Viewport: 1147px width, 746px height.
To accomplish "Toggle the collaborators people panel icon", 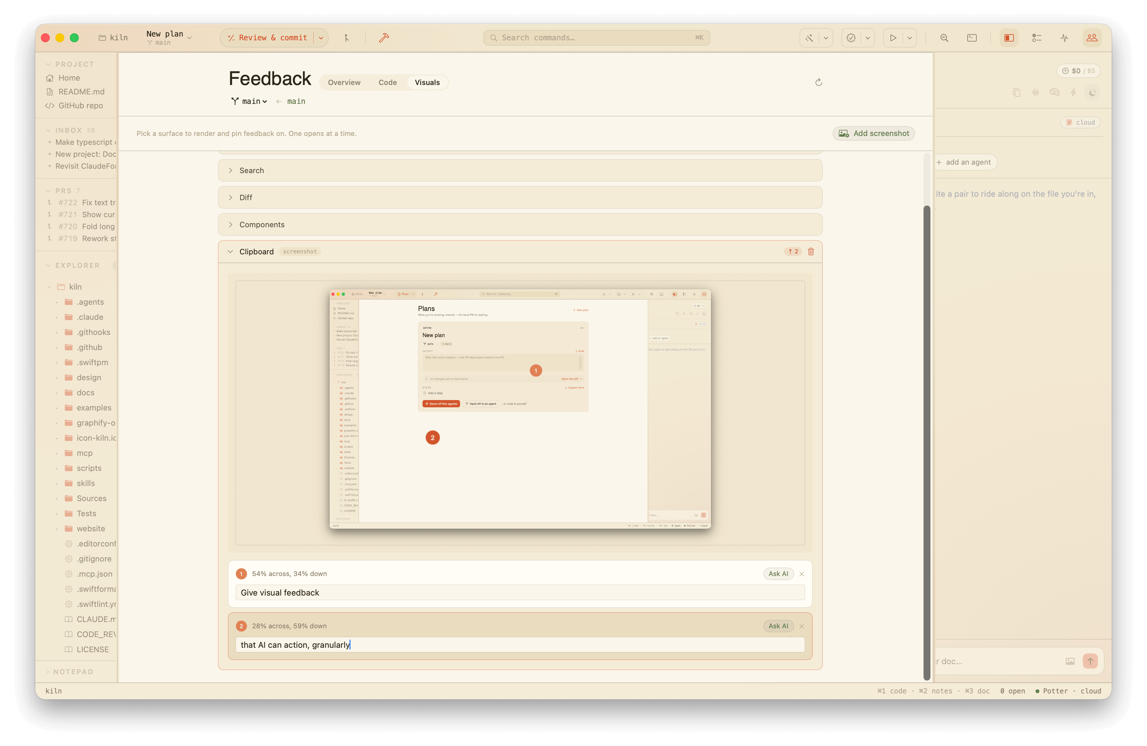I will [1092, 37].
